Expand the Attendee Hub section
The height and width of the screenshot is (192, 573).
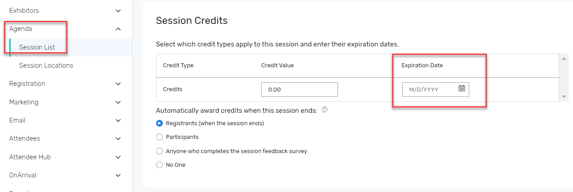pyautogui.click(x=118, y=157)
